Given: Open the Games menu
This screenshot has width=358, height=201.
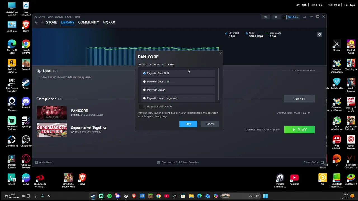Looking at the screenshot, I should pyautogui.click(x=69, y=17).
